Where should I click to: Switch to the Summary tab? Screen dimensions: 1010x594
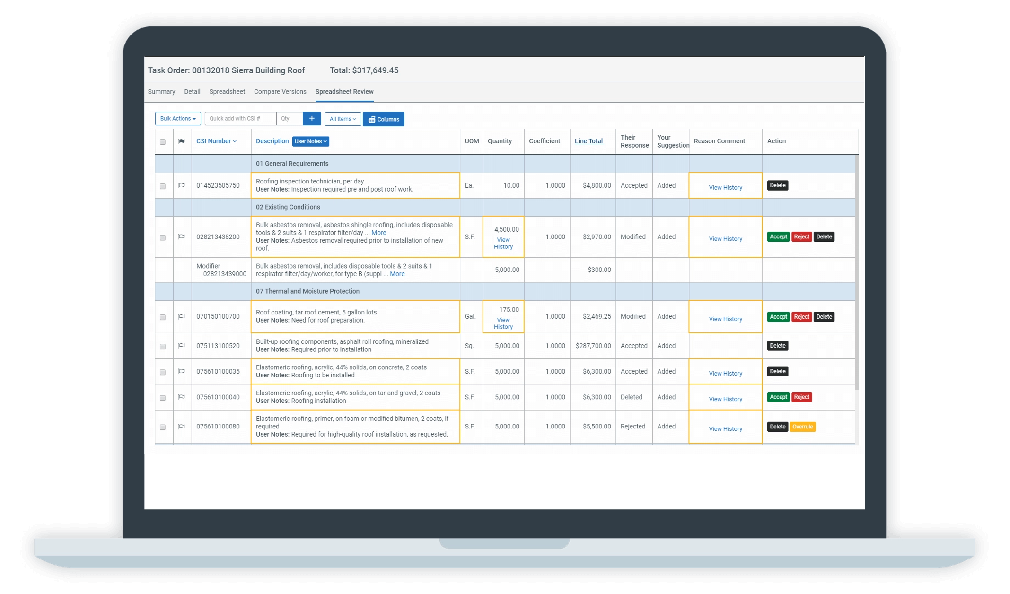(161, 92)
